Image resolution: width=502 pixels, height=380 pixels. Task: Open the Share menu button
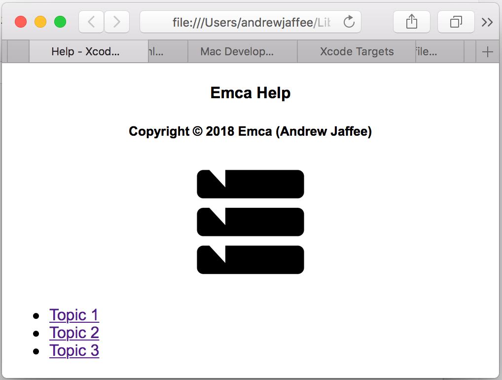pyautogui.click(x=411, y=22)
